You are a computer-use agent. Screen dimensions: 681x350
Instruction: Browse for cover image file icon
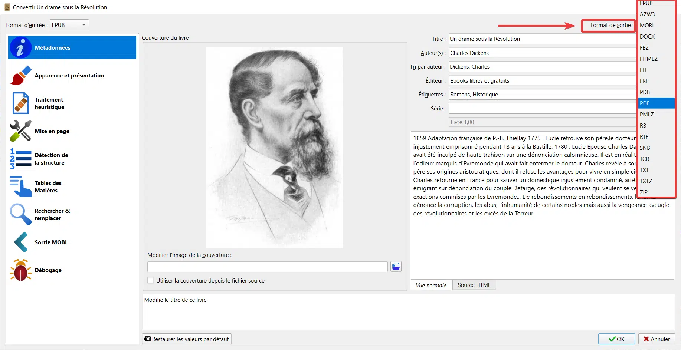click(x=396, y=266)
